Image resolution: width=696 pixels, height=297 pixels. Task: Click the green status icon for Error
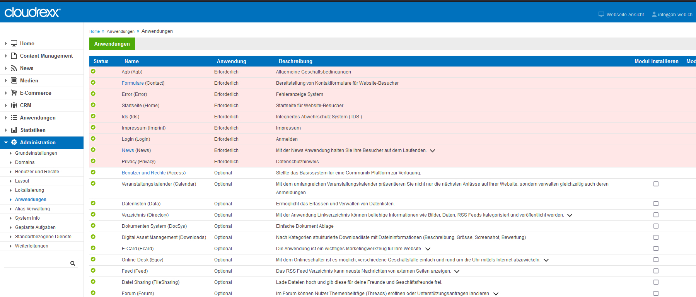coord(93,94)
